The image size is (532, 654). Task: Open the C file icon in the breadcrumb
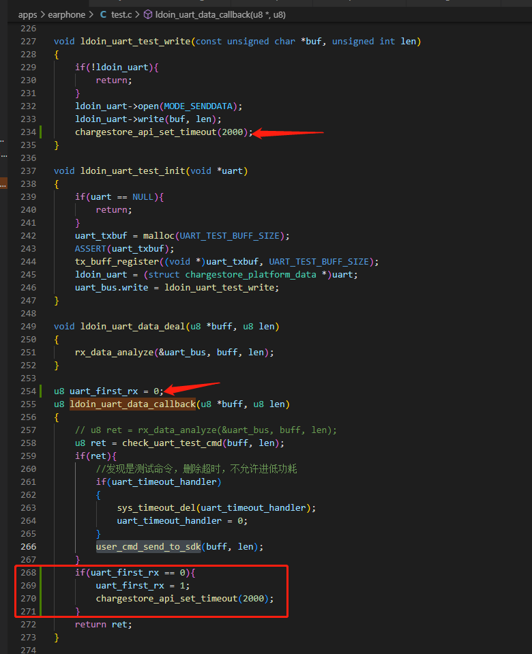(x=103, y=14)
